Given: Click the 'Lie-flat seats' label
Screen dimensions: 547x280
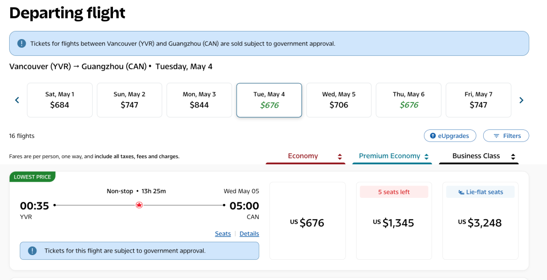Looking at the screenshot, I should point(480,192).
